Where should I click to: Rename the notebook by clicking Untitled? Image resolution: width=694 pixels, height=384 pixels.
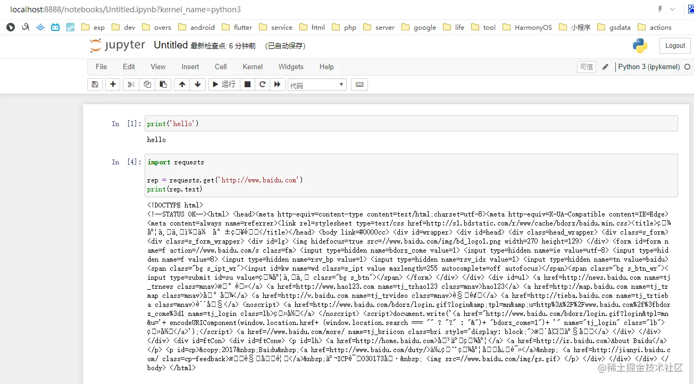[x=171, y=45]
